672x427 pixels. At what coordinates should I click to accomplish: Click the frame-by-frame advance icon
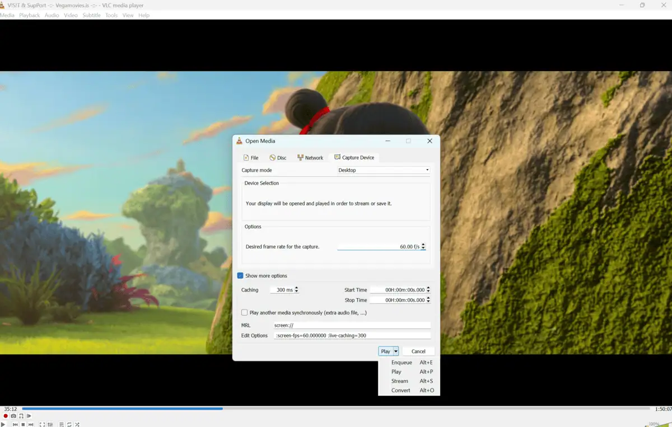coord(29,416)
